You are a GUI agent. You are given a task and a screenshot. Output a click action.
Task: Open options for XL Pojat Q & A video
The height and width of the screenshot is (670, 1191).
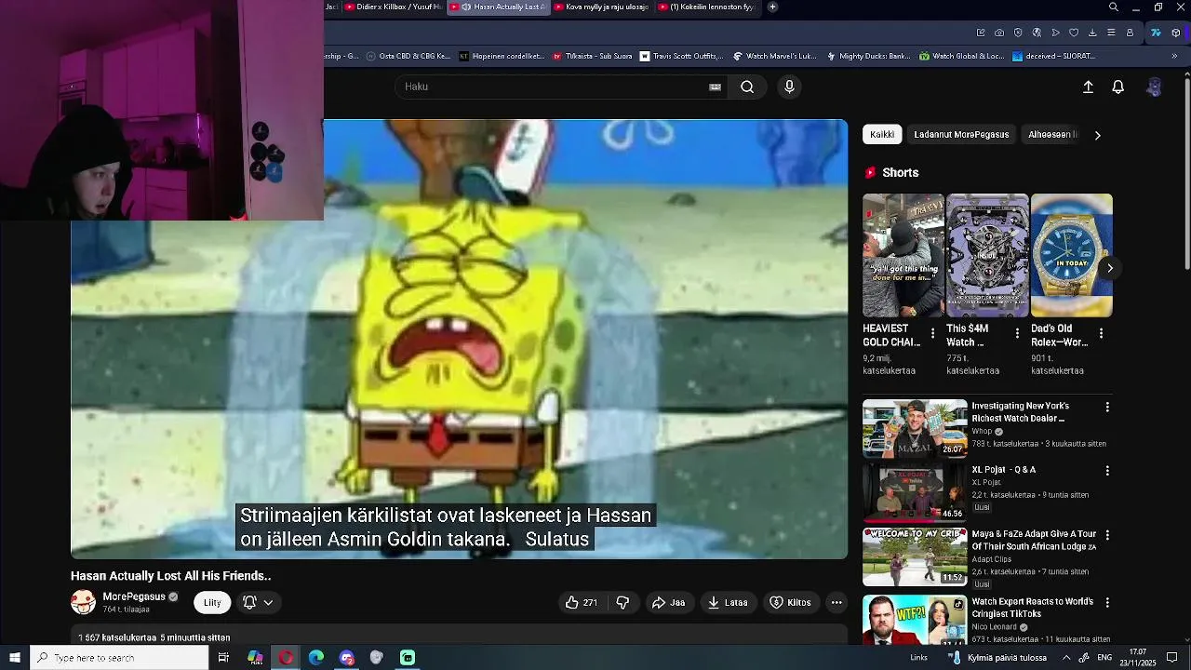(x=1107, y=471)
